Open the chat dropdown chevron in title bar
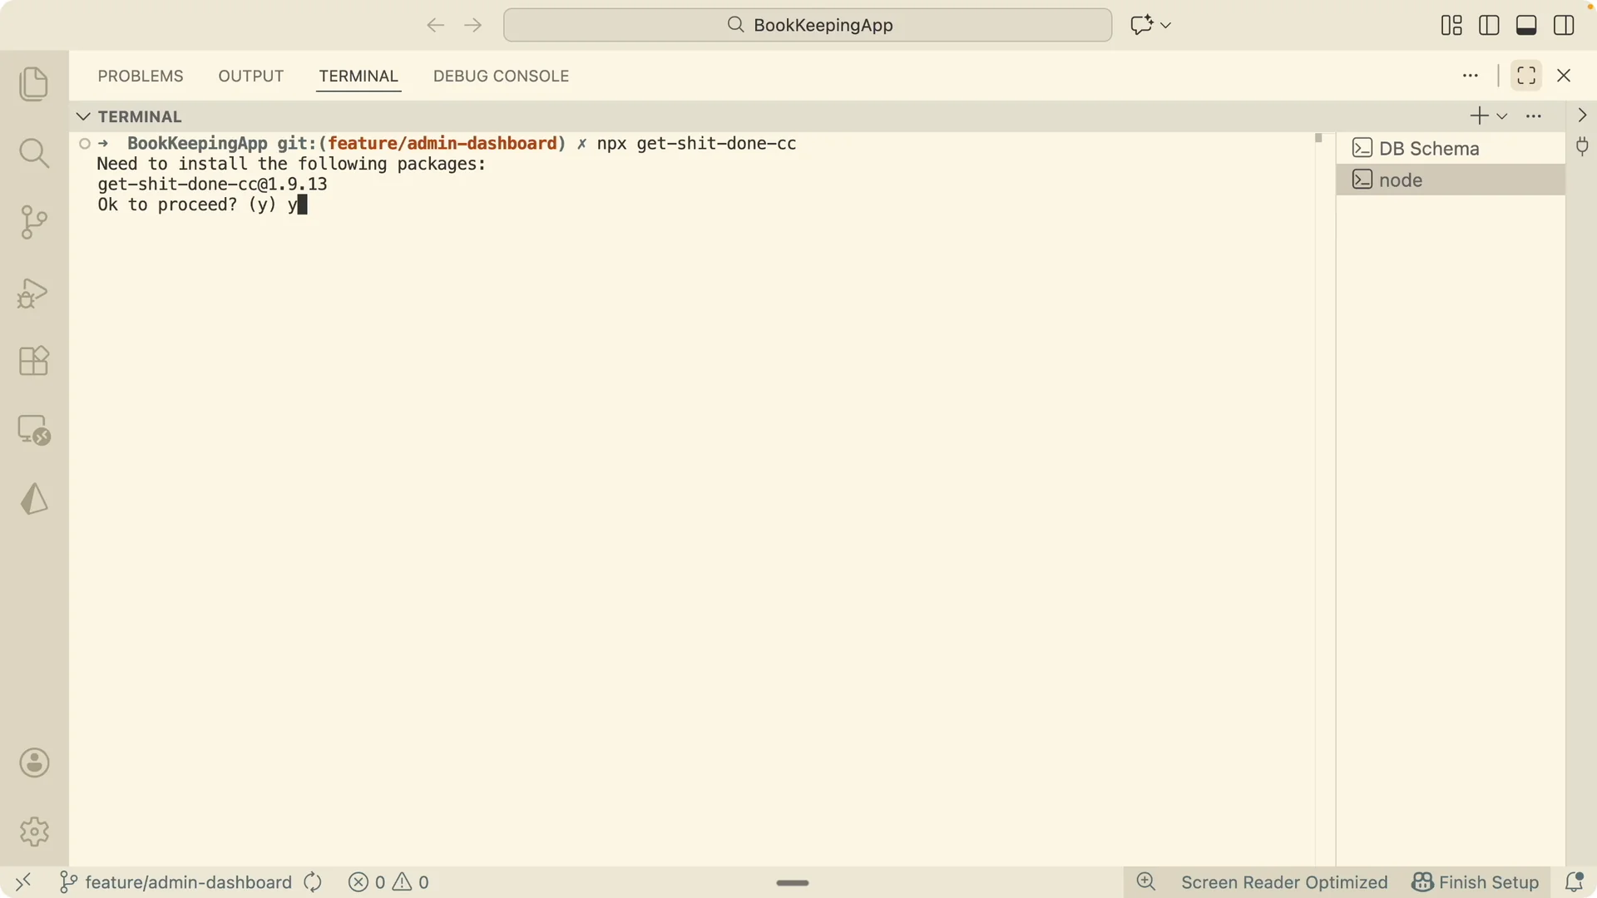The height and width of the screenshot is (898, 1597). pos(1165,25)
